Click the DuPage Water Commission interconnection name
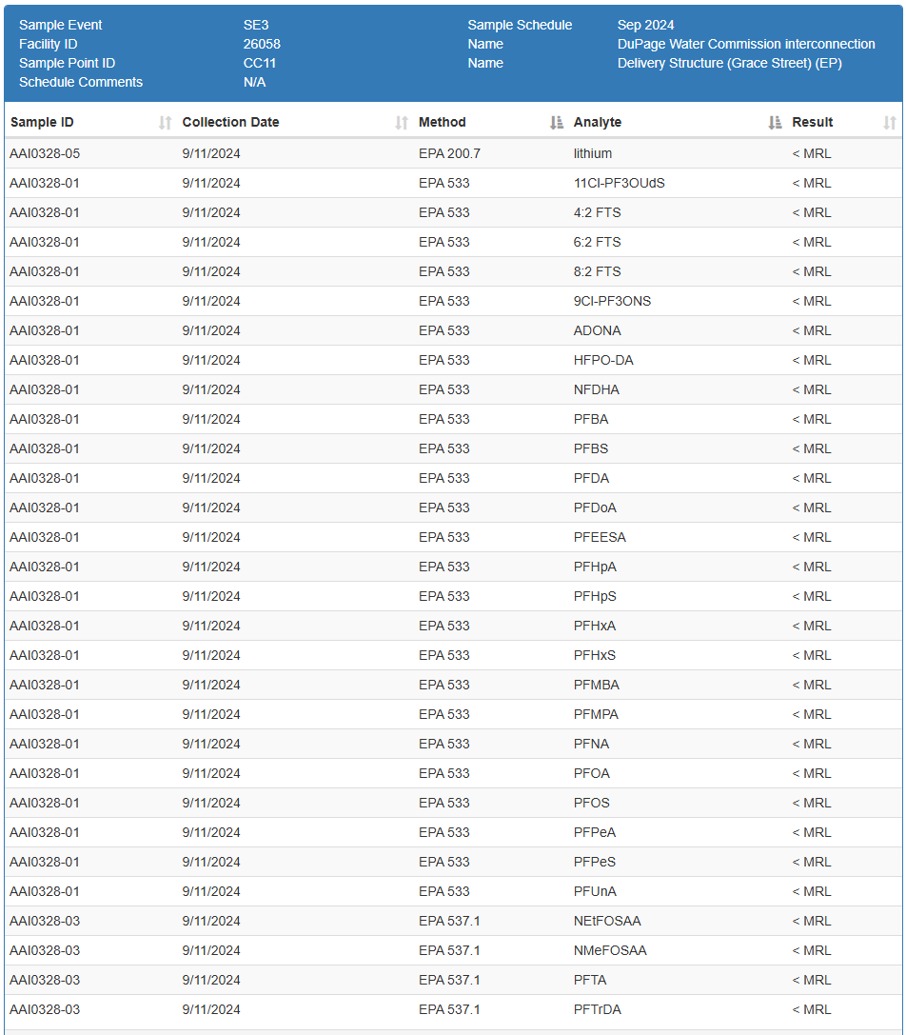The image size is (906, 1035). click(x=746, y=45)
